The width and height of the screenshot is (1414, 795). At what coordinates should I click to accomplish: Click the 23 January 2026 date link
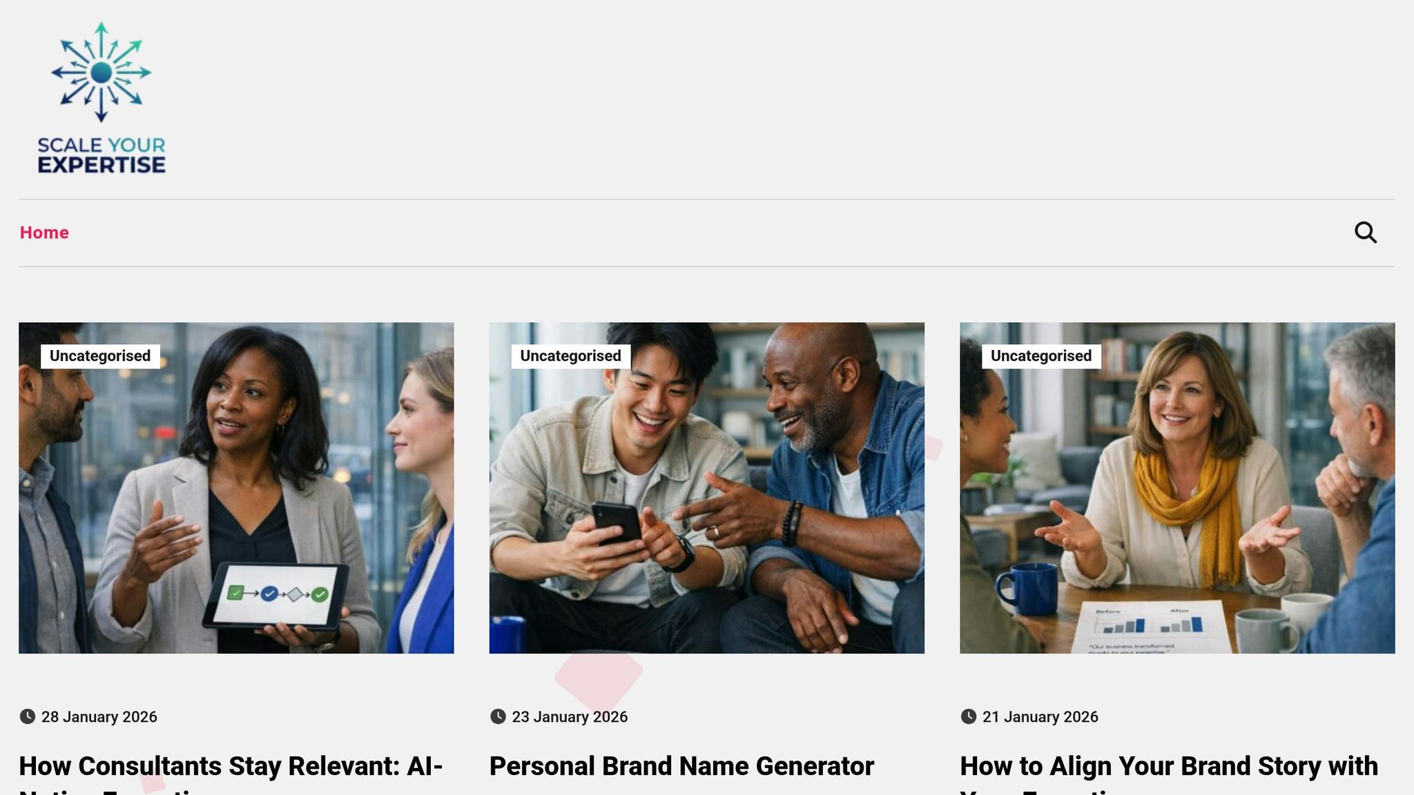point(570,717)
